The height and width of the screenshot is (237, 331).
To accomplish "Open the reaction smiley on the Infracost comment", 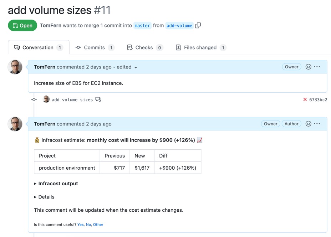I will pos(308,124).
